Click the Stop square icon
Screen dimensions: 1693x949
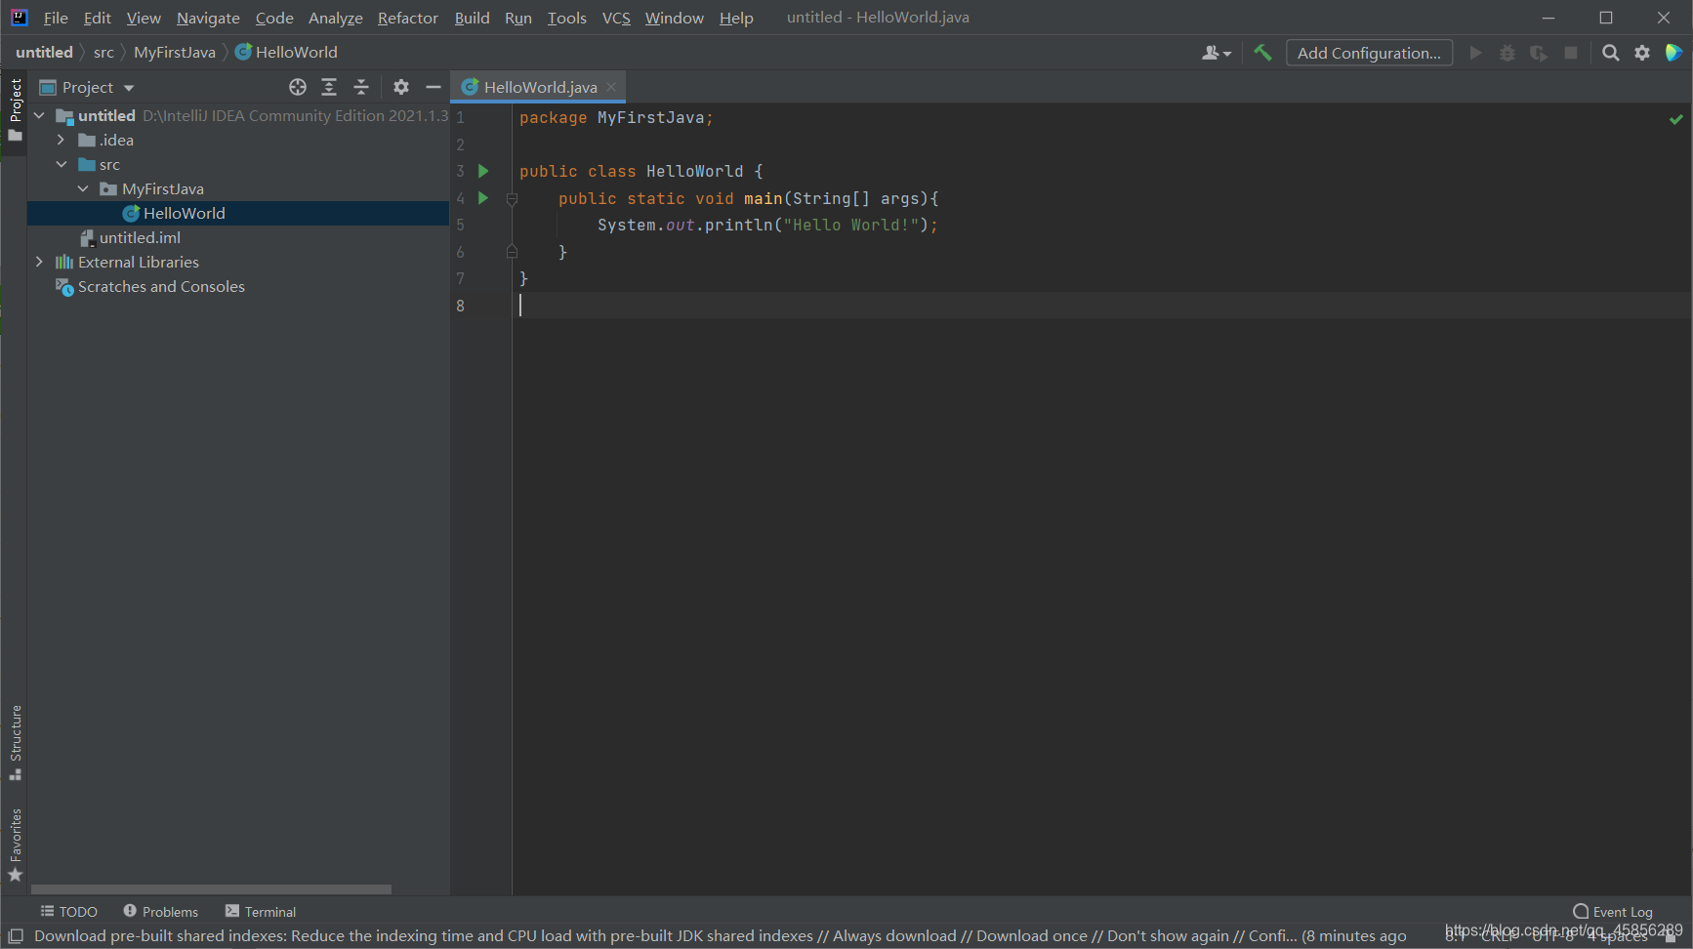pos(1571,53)
